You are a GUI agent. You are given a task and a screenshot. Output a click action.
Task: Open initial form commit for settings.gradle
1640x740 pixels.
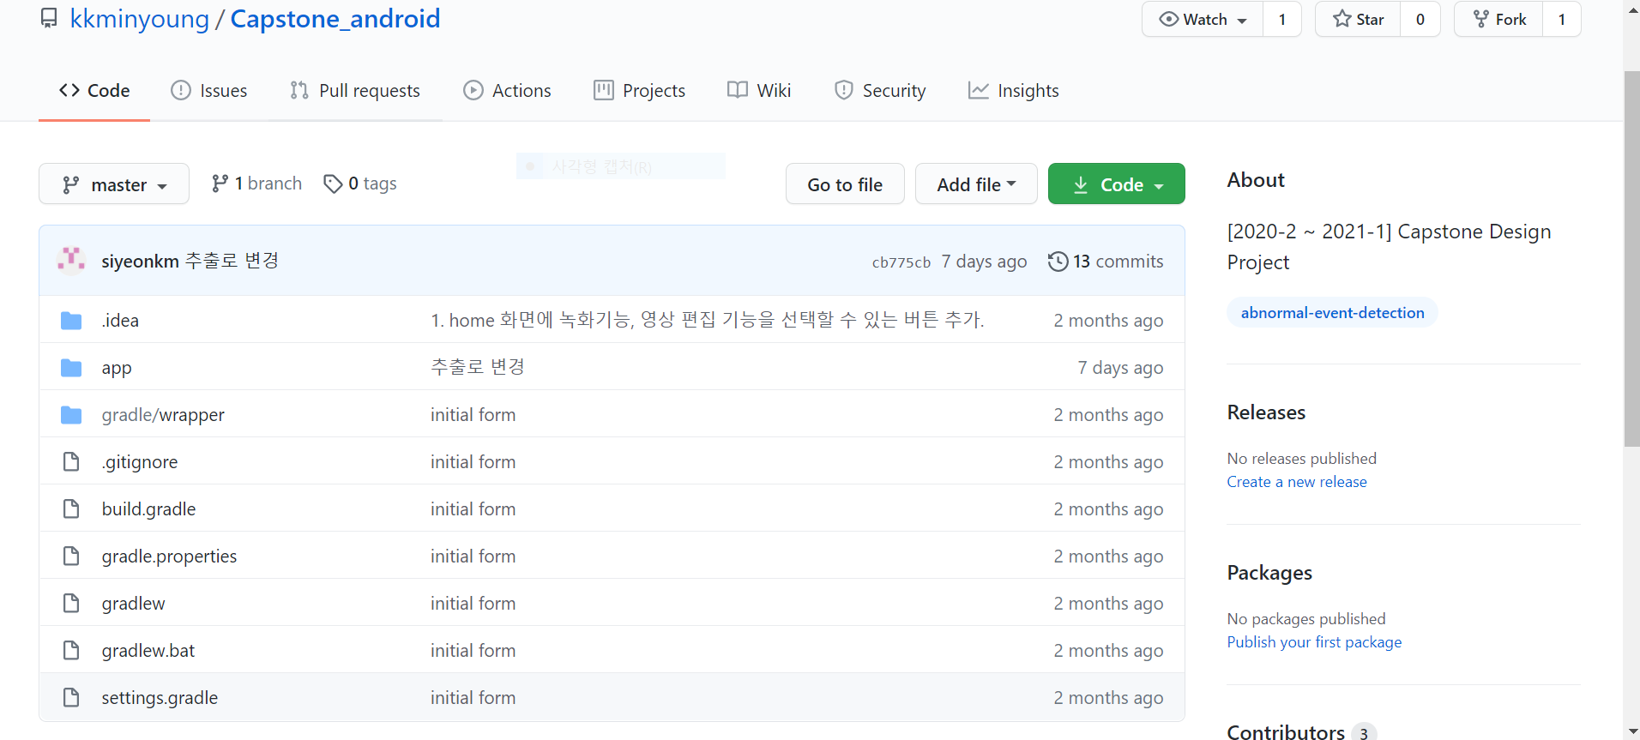[x=473, y=698]
